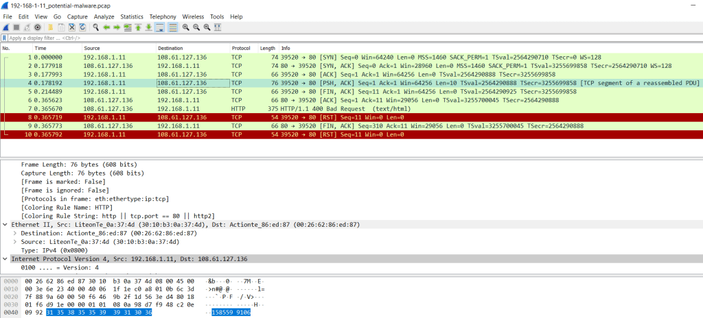703x318 pixels.
Task: Start capturing packets with the shark fin icon
Action: click(x=6, y=27)
